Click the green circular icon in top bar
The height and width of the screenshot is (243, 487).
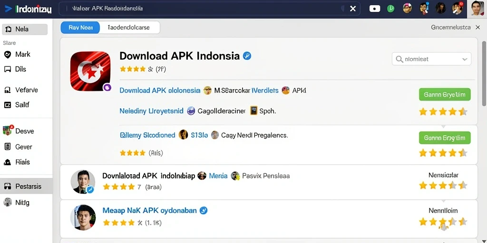coord(391,9)
